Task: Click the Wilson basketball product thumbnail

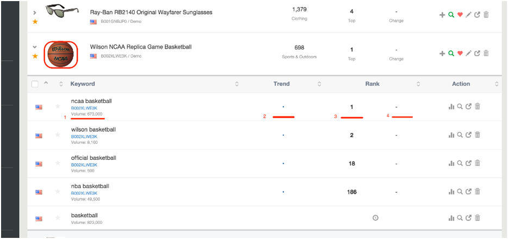Action: click(x=61, y=55)
